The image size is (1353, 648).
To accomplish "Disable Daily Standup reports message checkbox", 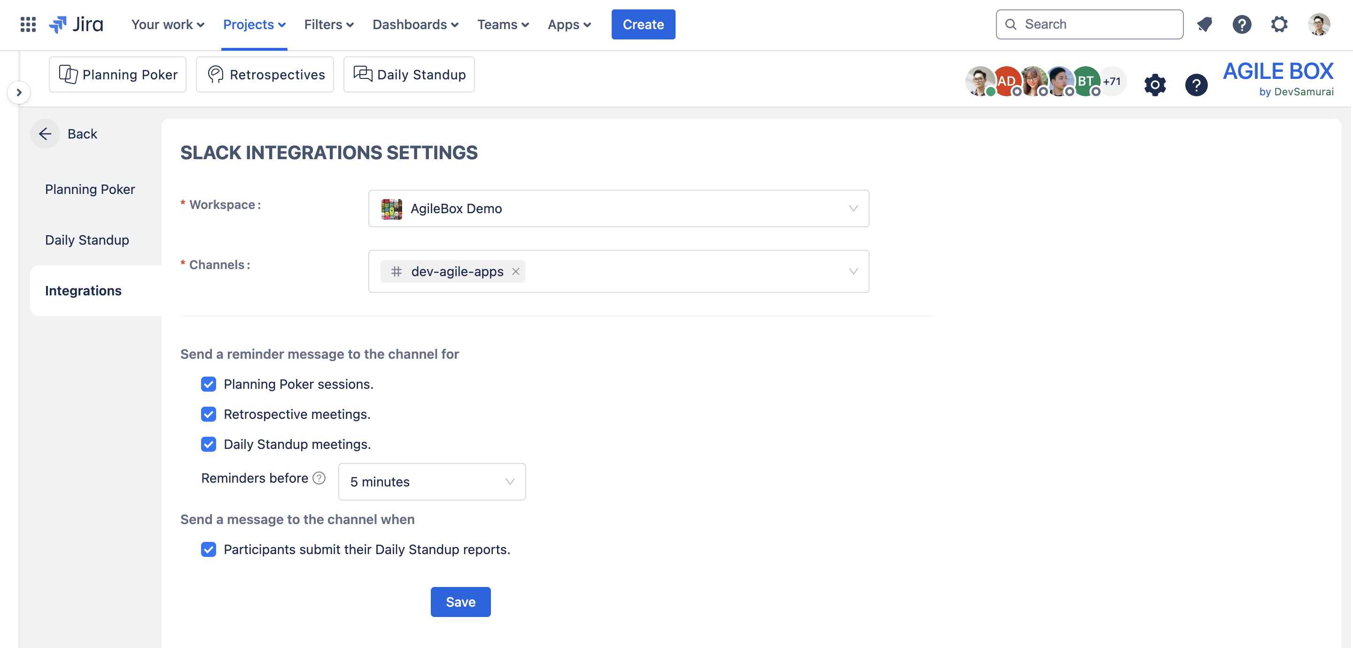I will tap(209, 549).
